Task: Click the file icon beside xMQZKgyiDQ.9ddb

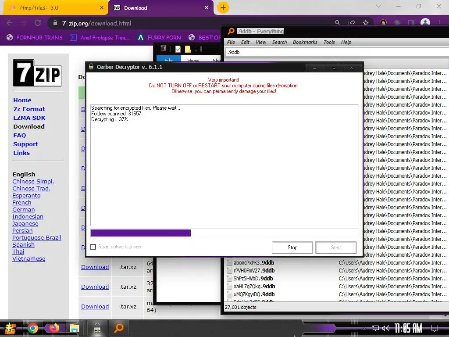Action: pos(229,294)
